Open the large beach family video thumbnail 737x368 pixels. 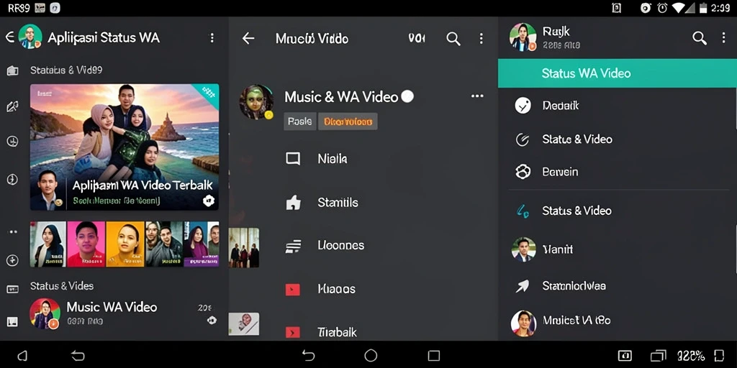pyautogui.click(x=125, y=147)
